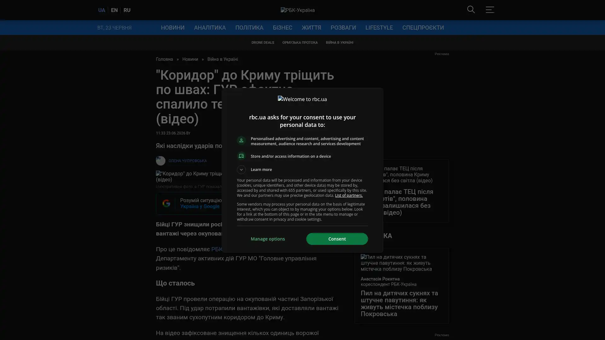Viewport: 605px width, 340px height.
Task: Open author Олена Чупровська profile link
Action: pyautogui.click(x=187, y=161)
